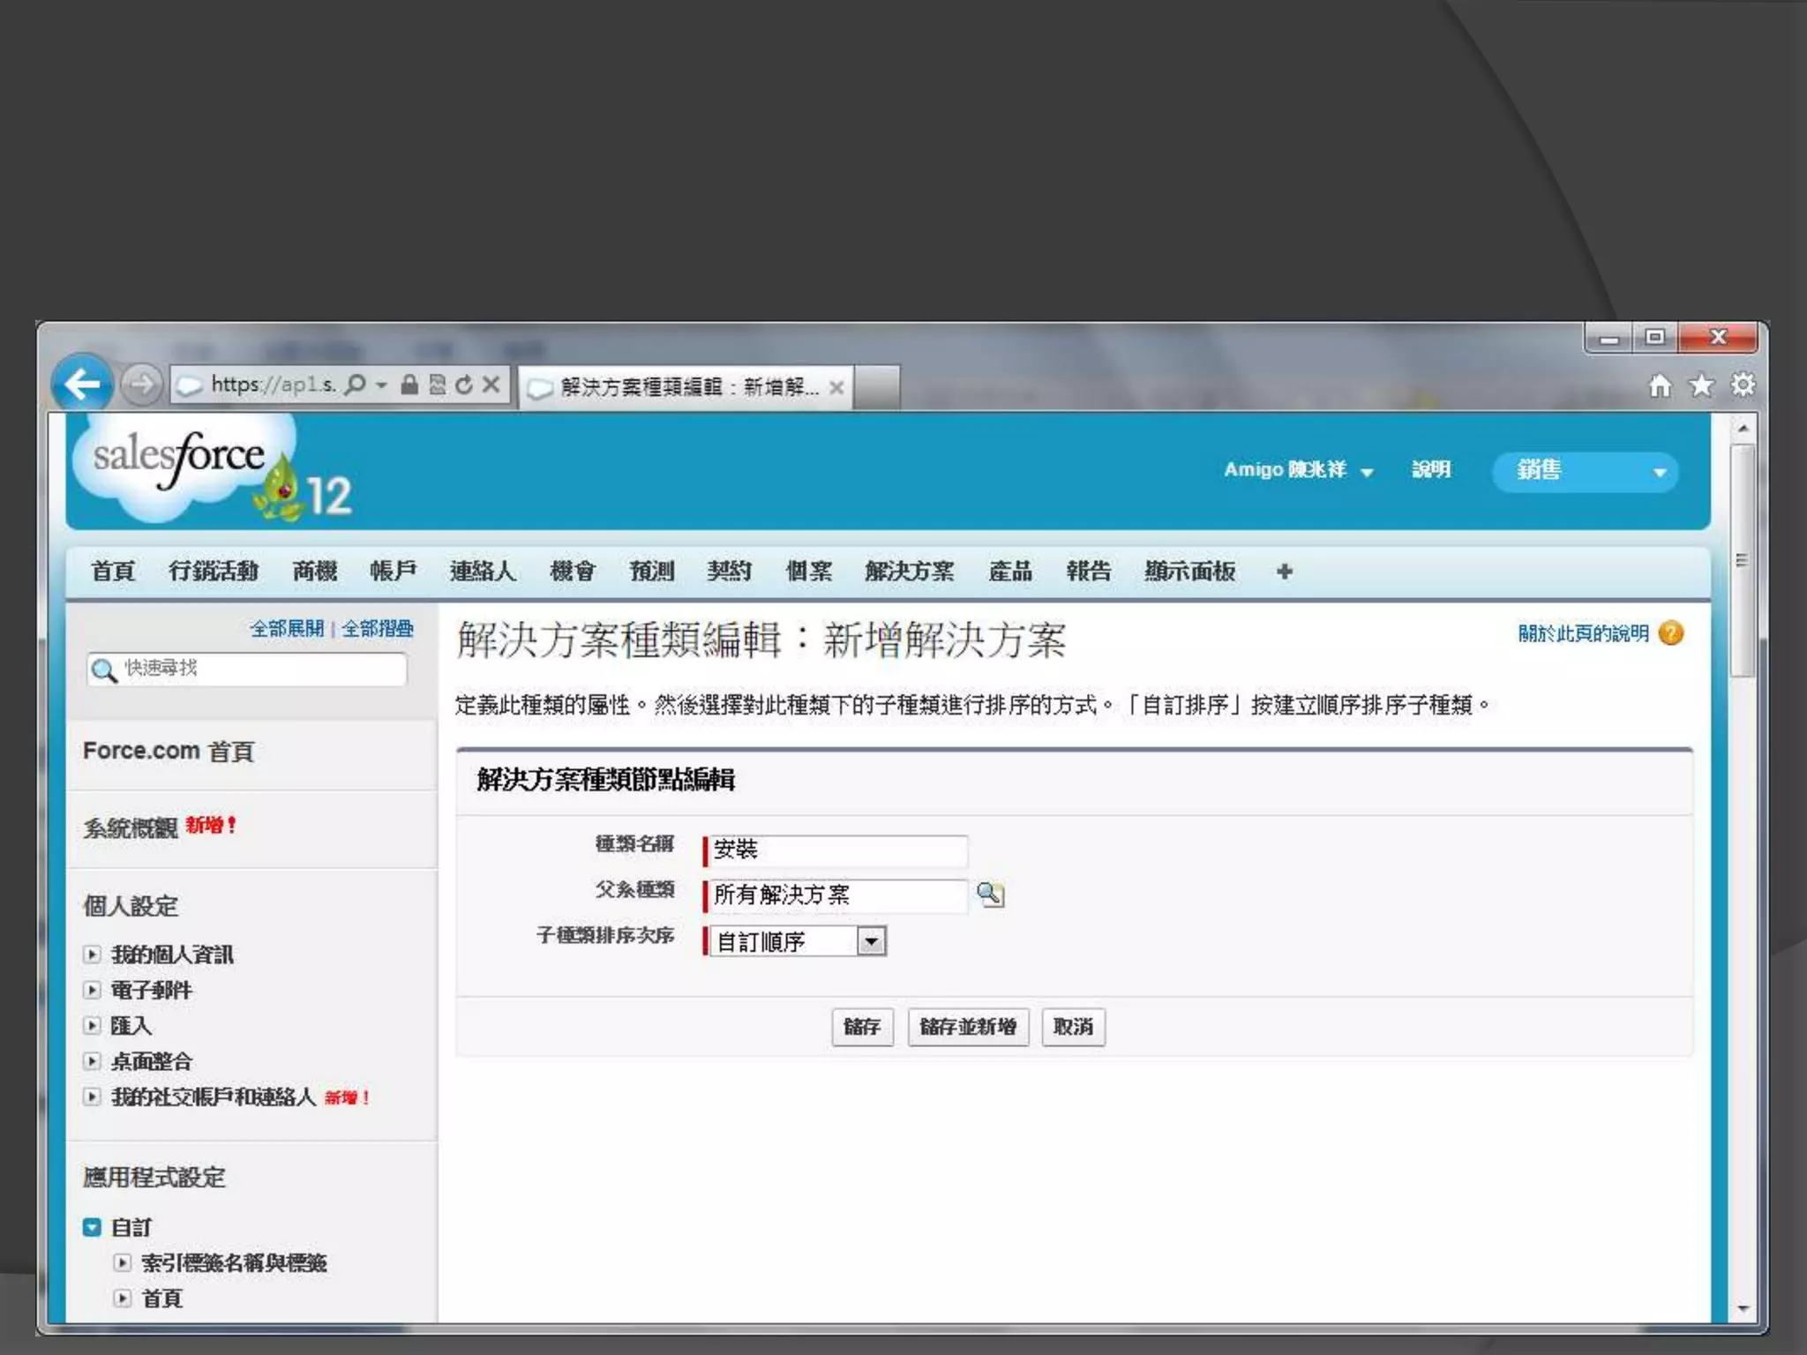Open browser home icon
This screenshot has width=1807, height=1355.
click(1660, 386)
